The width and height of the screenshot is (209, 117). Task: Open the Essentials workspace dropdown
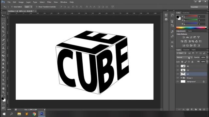pos(199,7)
